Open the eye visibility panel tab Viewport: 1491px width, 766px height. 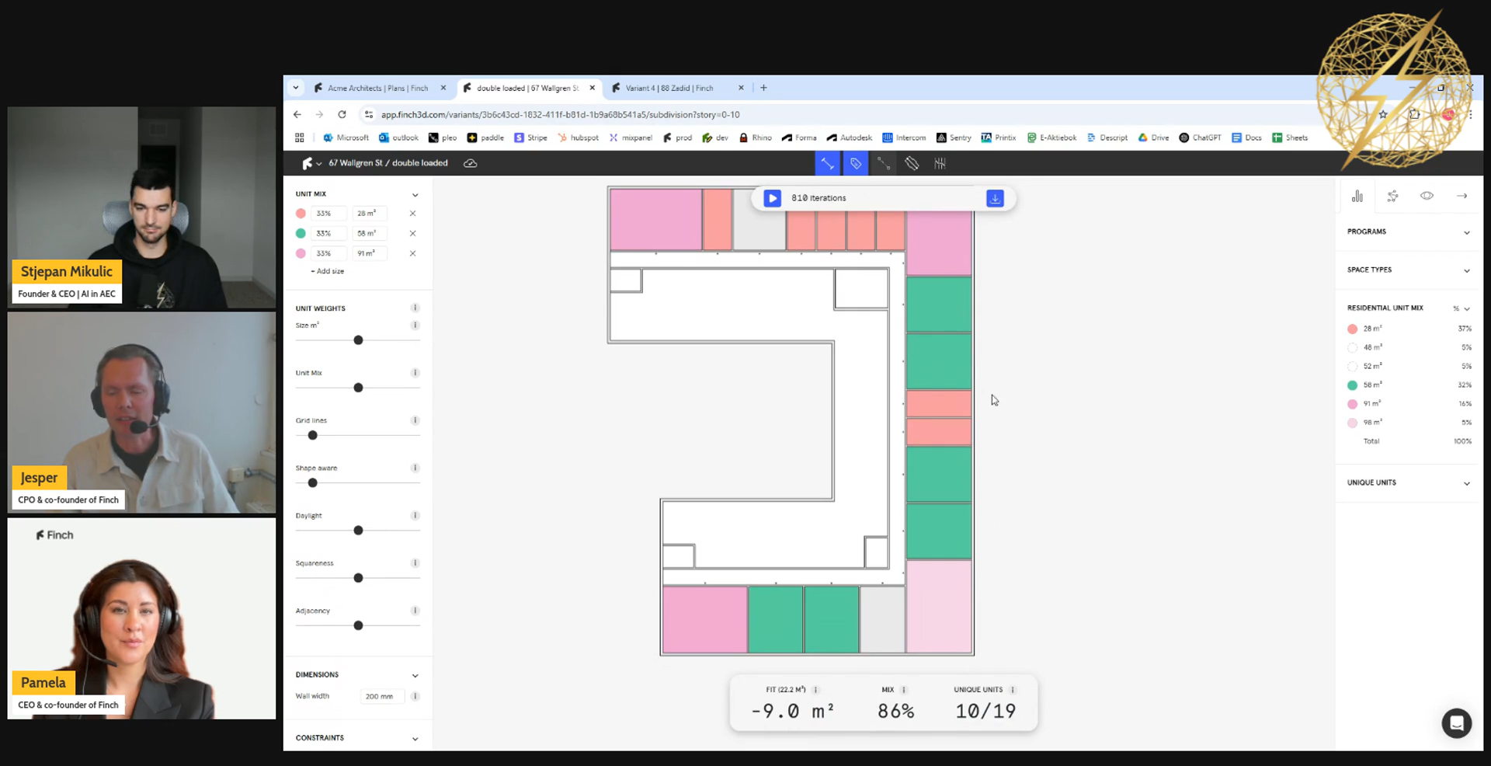[x=1427, y=196]
